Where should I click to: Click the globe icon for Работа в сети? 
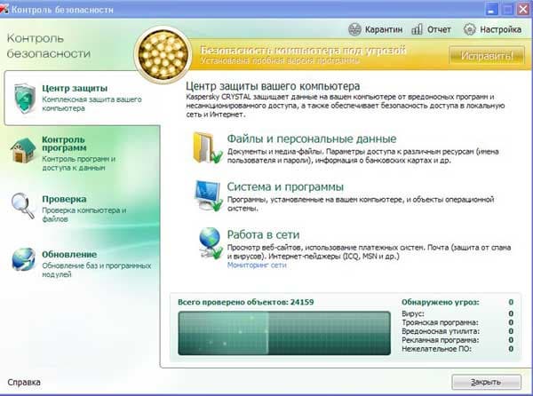(211, 242)
